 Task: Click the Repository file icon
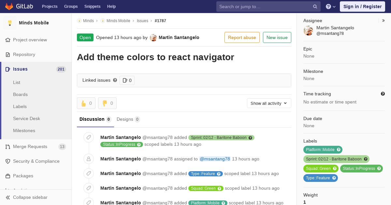[8, 55]
